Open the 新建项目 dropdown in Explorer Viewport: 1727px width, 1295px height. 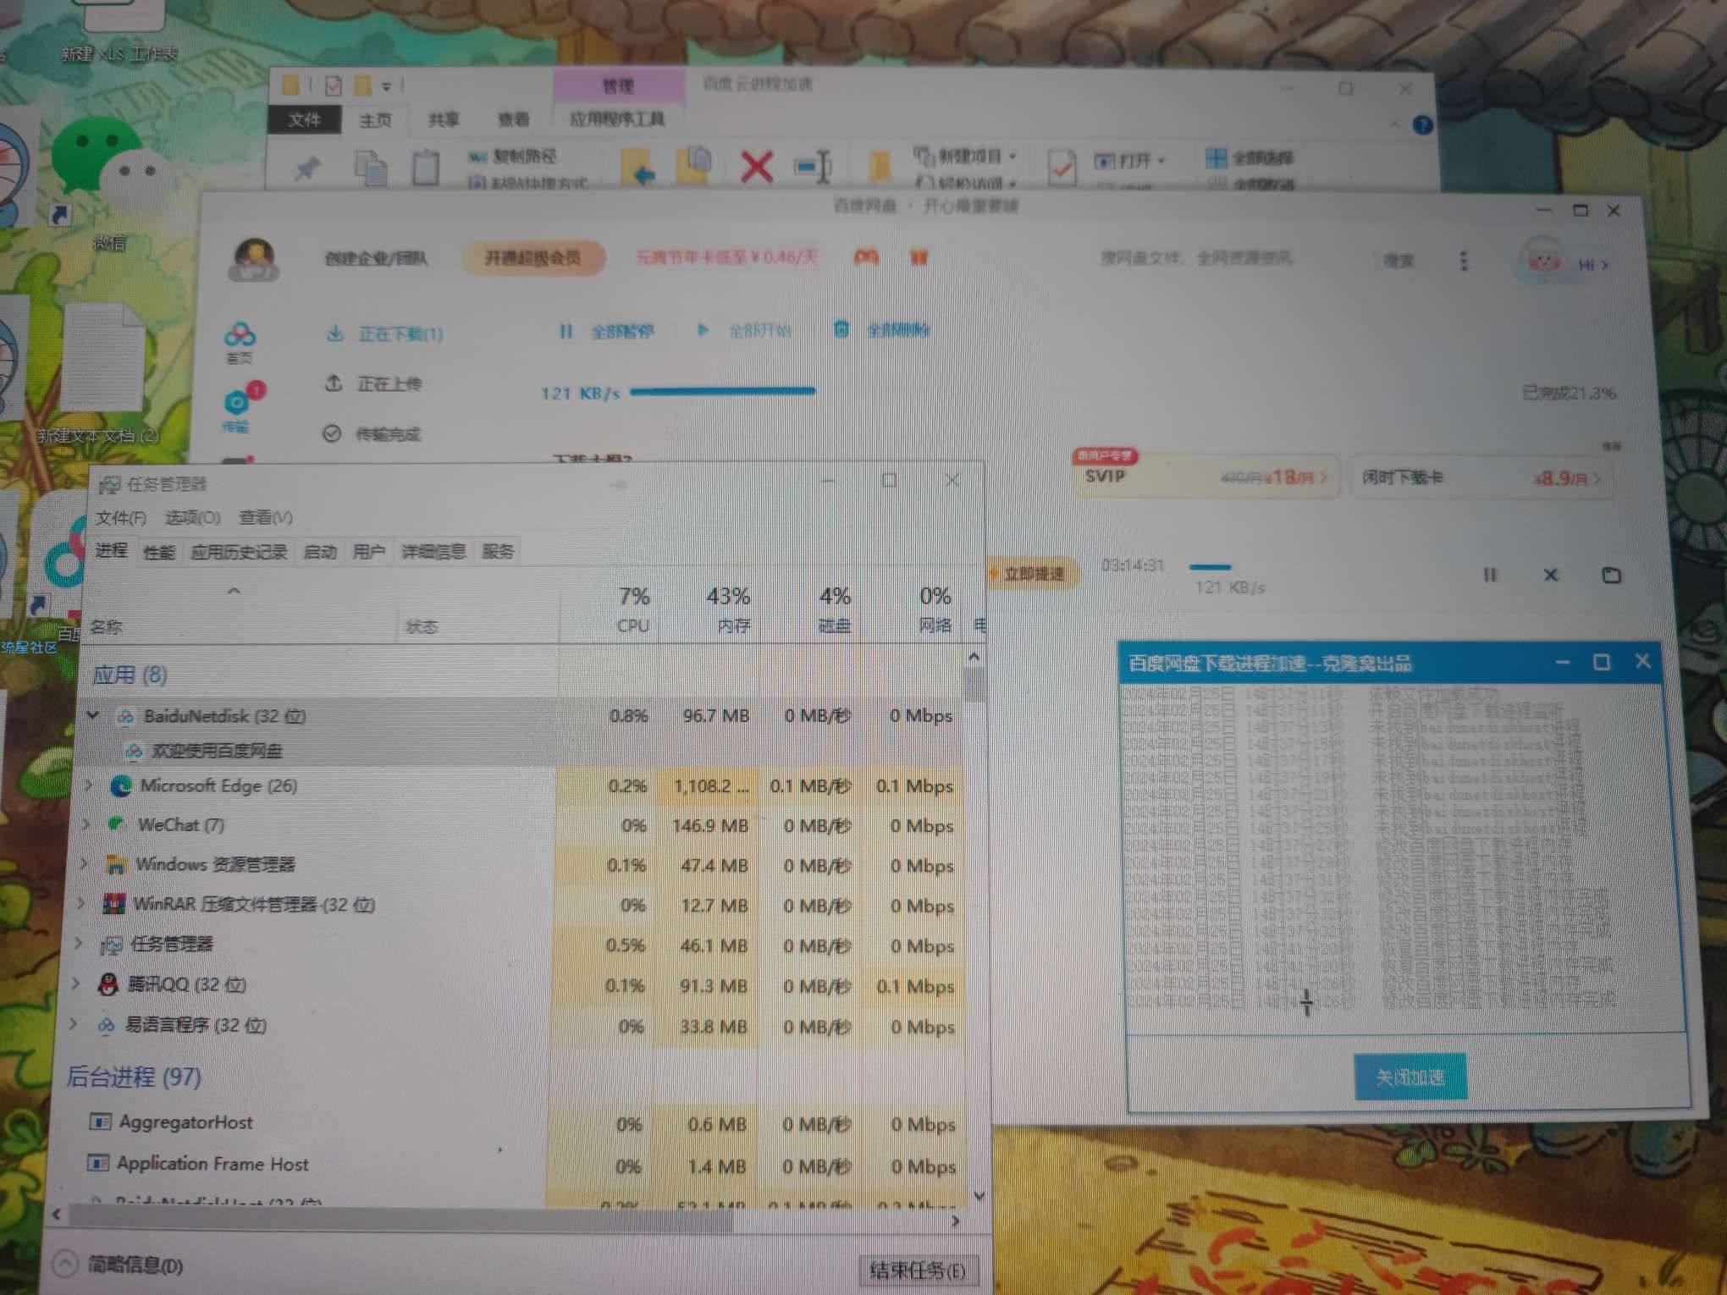click(x=965, y=157)
